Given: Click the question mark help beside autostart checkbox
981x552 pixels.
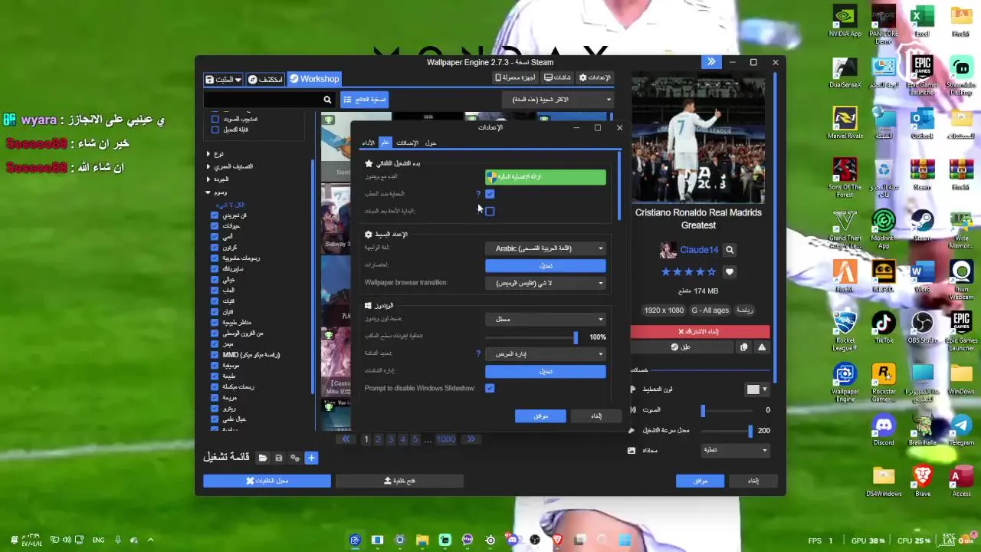Looking at the screenshot, I should (478, 194).
